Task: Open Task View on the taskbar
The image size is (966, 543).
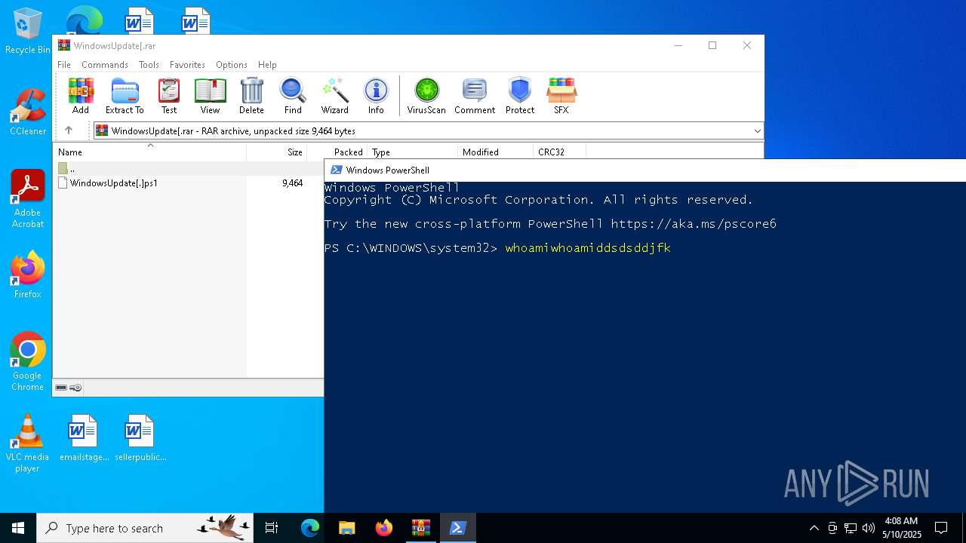Action: (x=272, y=528)
